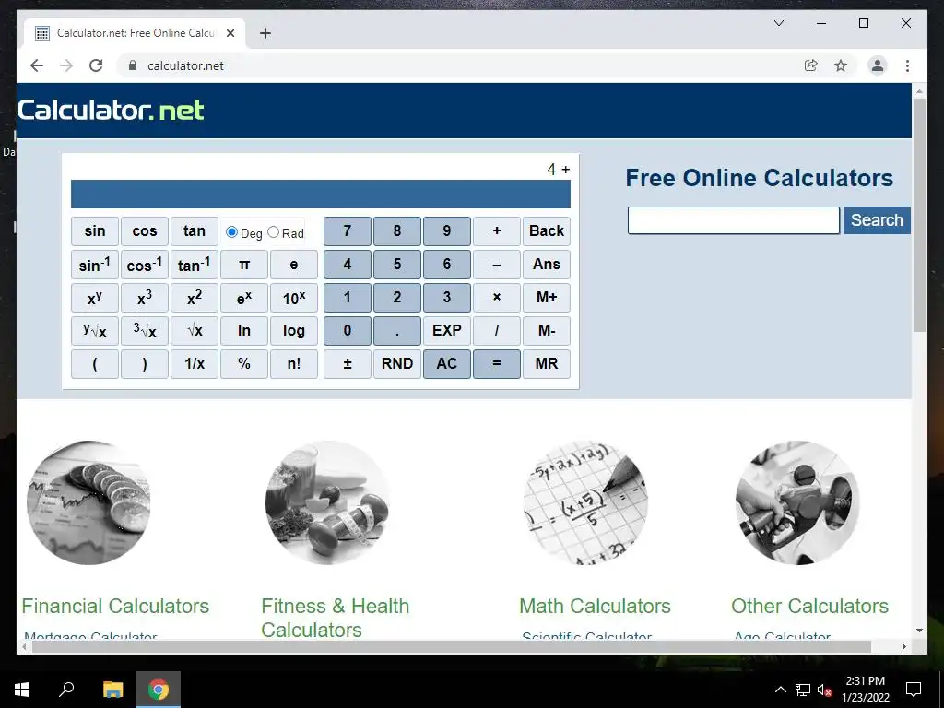This screenshot has width=944, height=708.
Task: Click the inverse tangent key
Action: point(195,265)
